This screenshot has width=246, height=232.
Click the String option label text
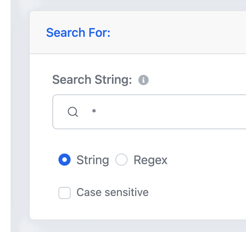93,160
